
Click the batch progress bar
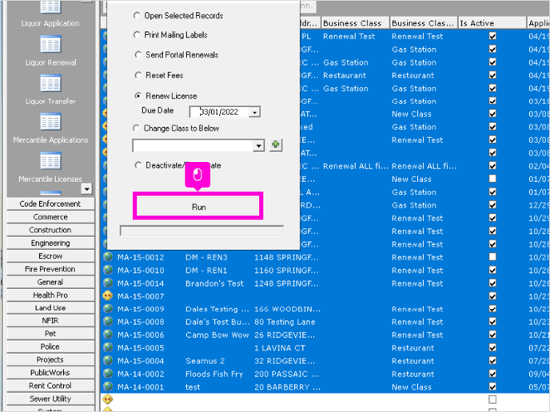click(x=201, y=231)
